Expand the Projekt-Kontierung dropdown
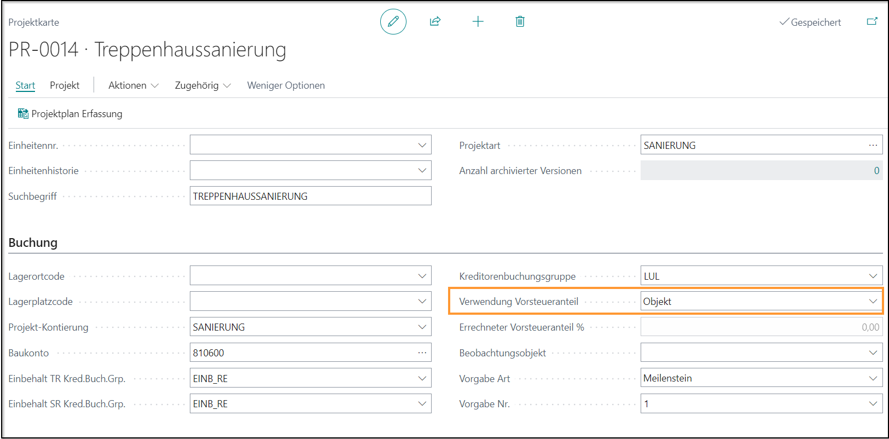This screenshot has width=889, height=439. pos(422,327)
